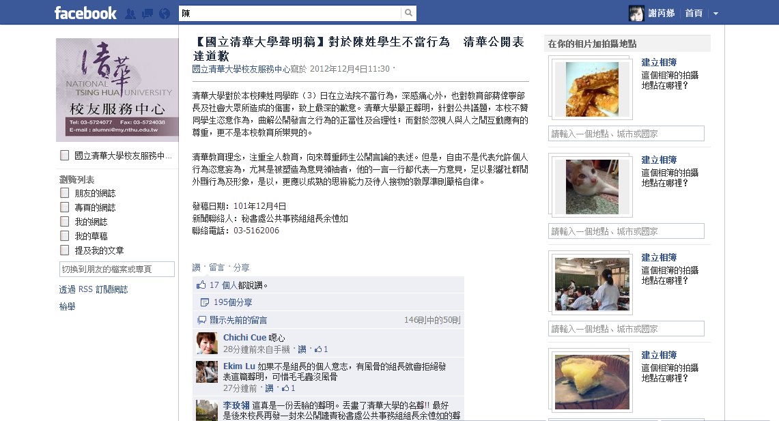Open notifications globe icon
The height and width of the screenshot is (421, 779).
(x=165, y=14)
